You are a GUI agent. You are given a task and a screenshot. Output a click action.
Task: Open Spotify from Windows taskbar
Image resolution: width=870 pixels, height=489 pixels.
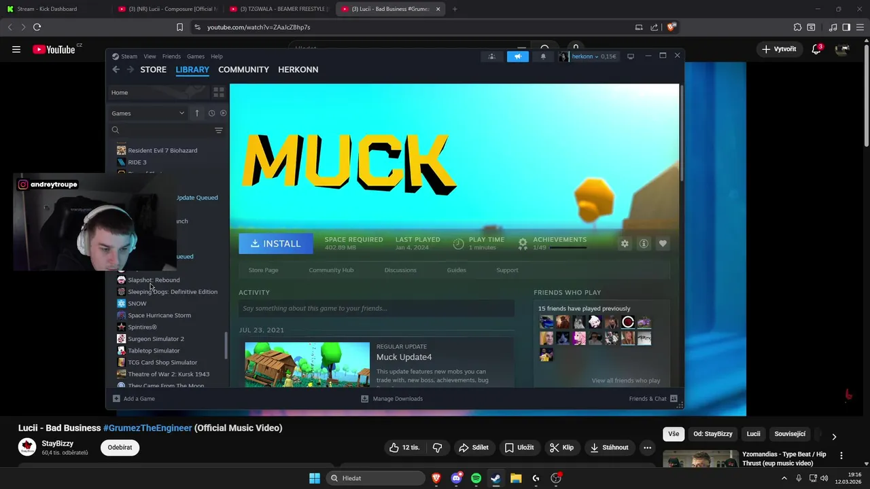[476, 478]
